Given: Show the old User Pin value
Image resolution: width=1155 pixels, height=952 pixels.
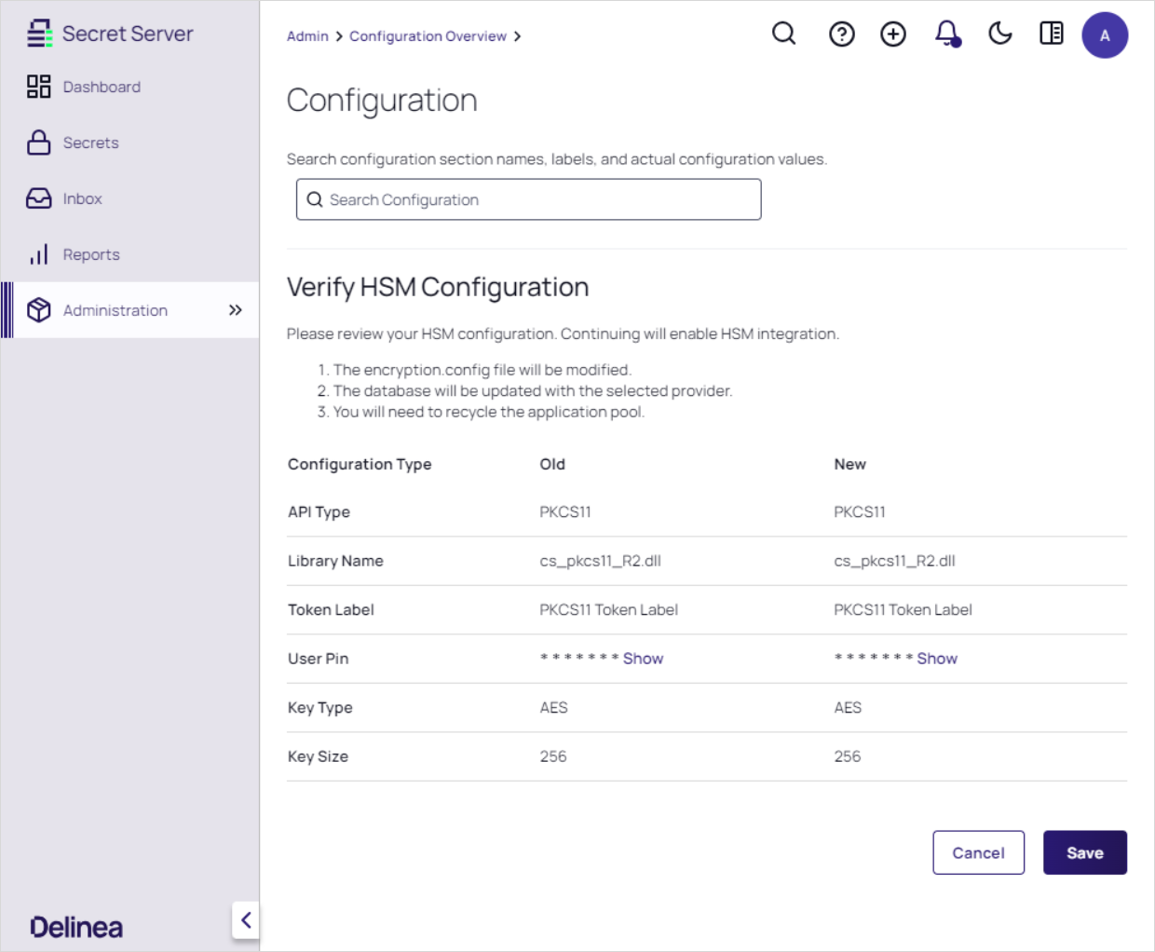Looking at the screenshot, I should [643, 659].
